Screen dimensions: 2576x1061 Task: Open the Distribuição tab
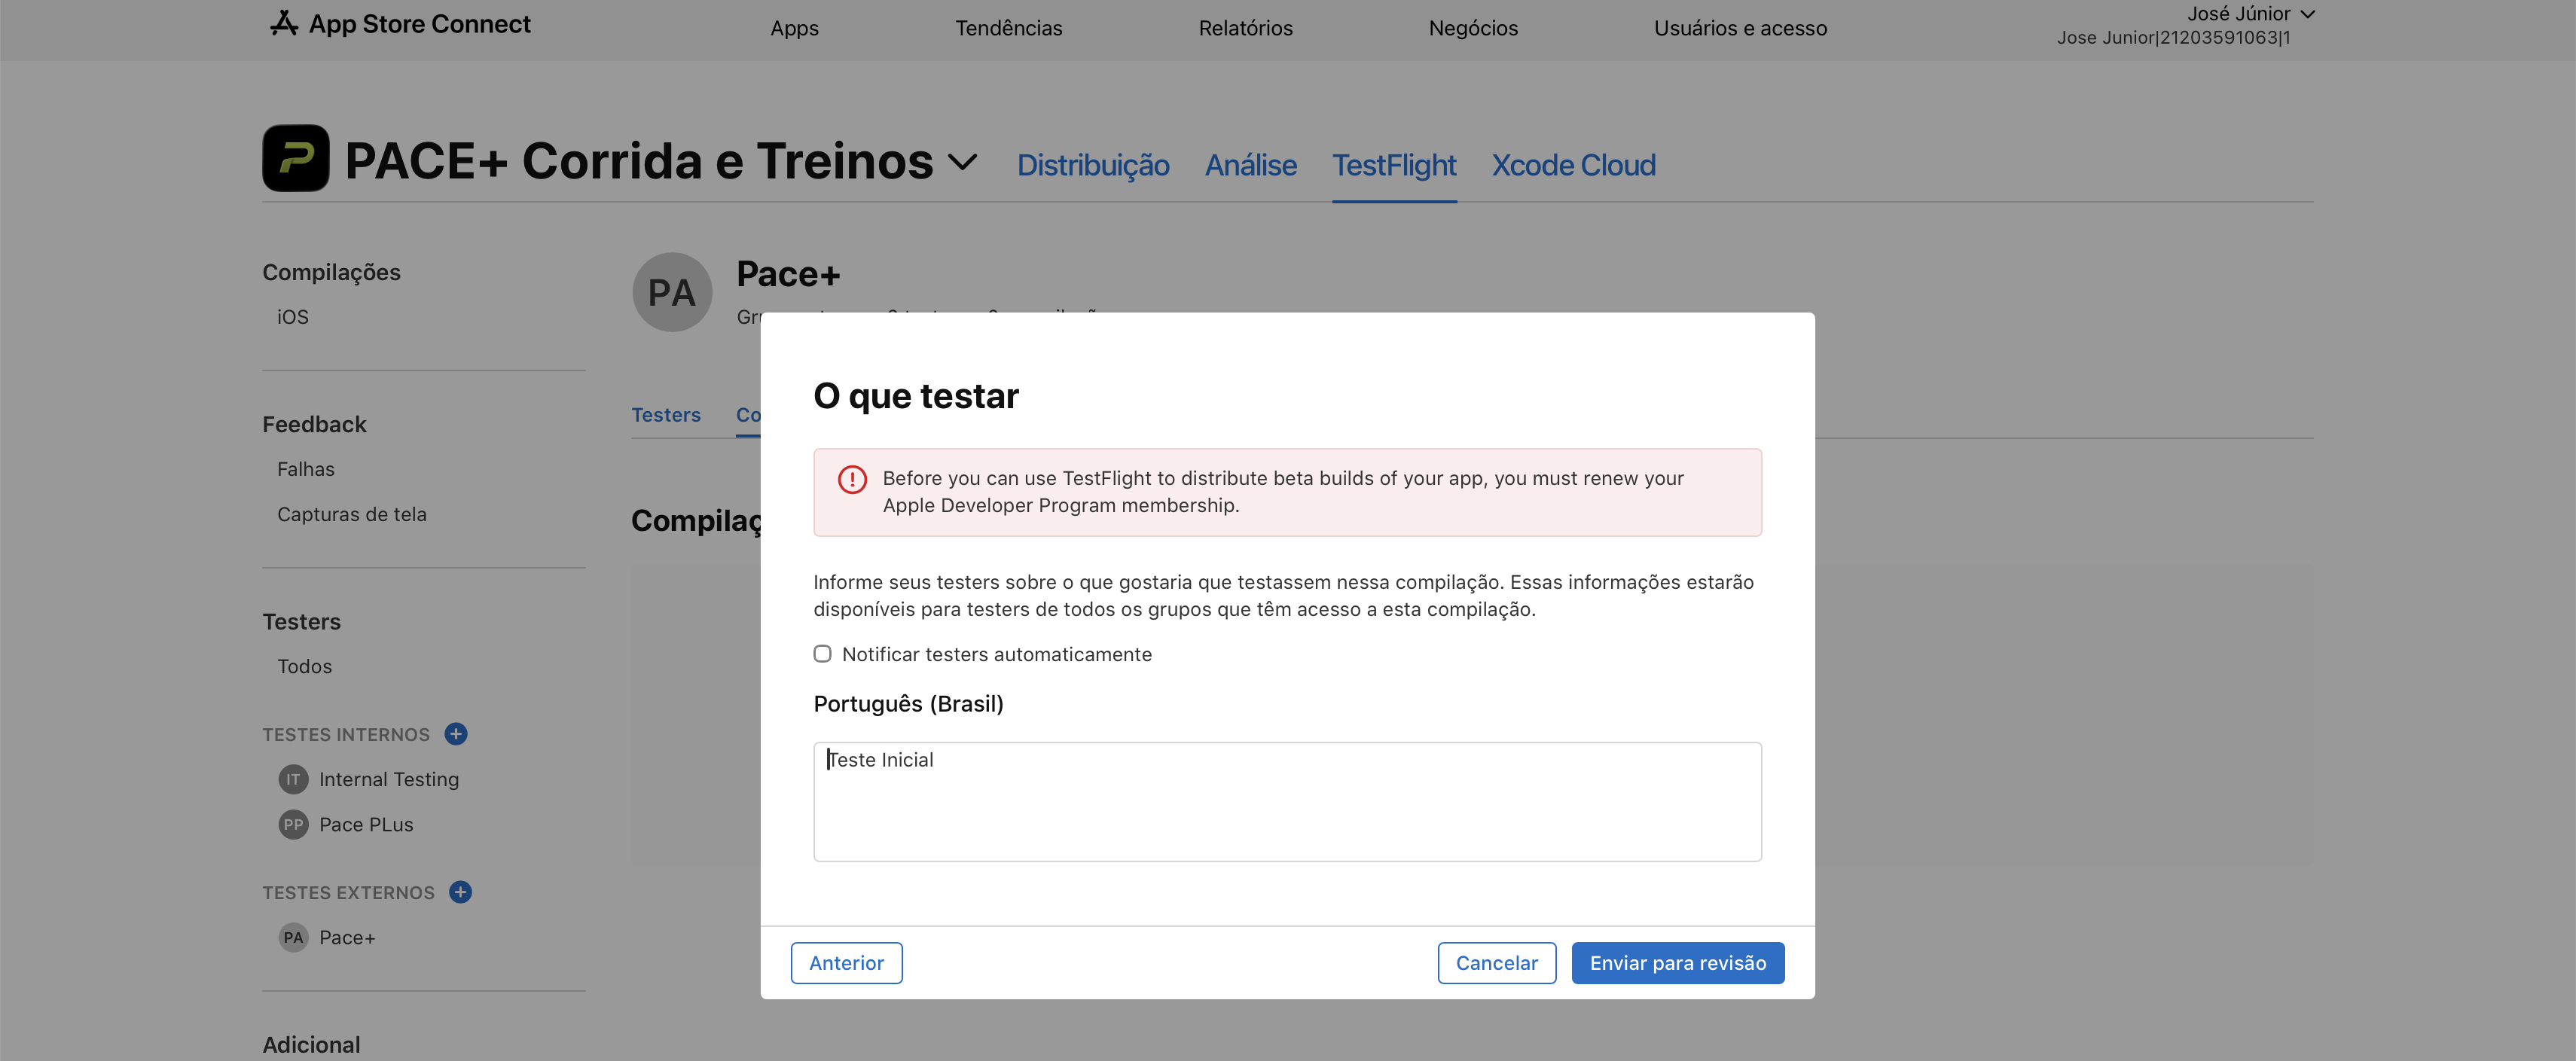[x=1093, y=165]
